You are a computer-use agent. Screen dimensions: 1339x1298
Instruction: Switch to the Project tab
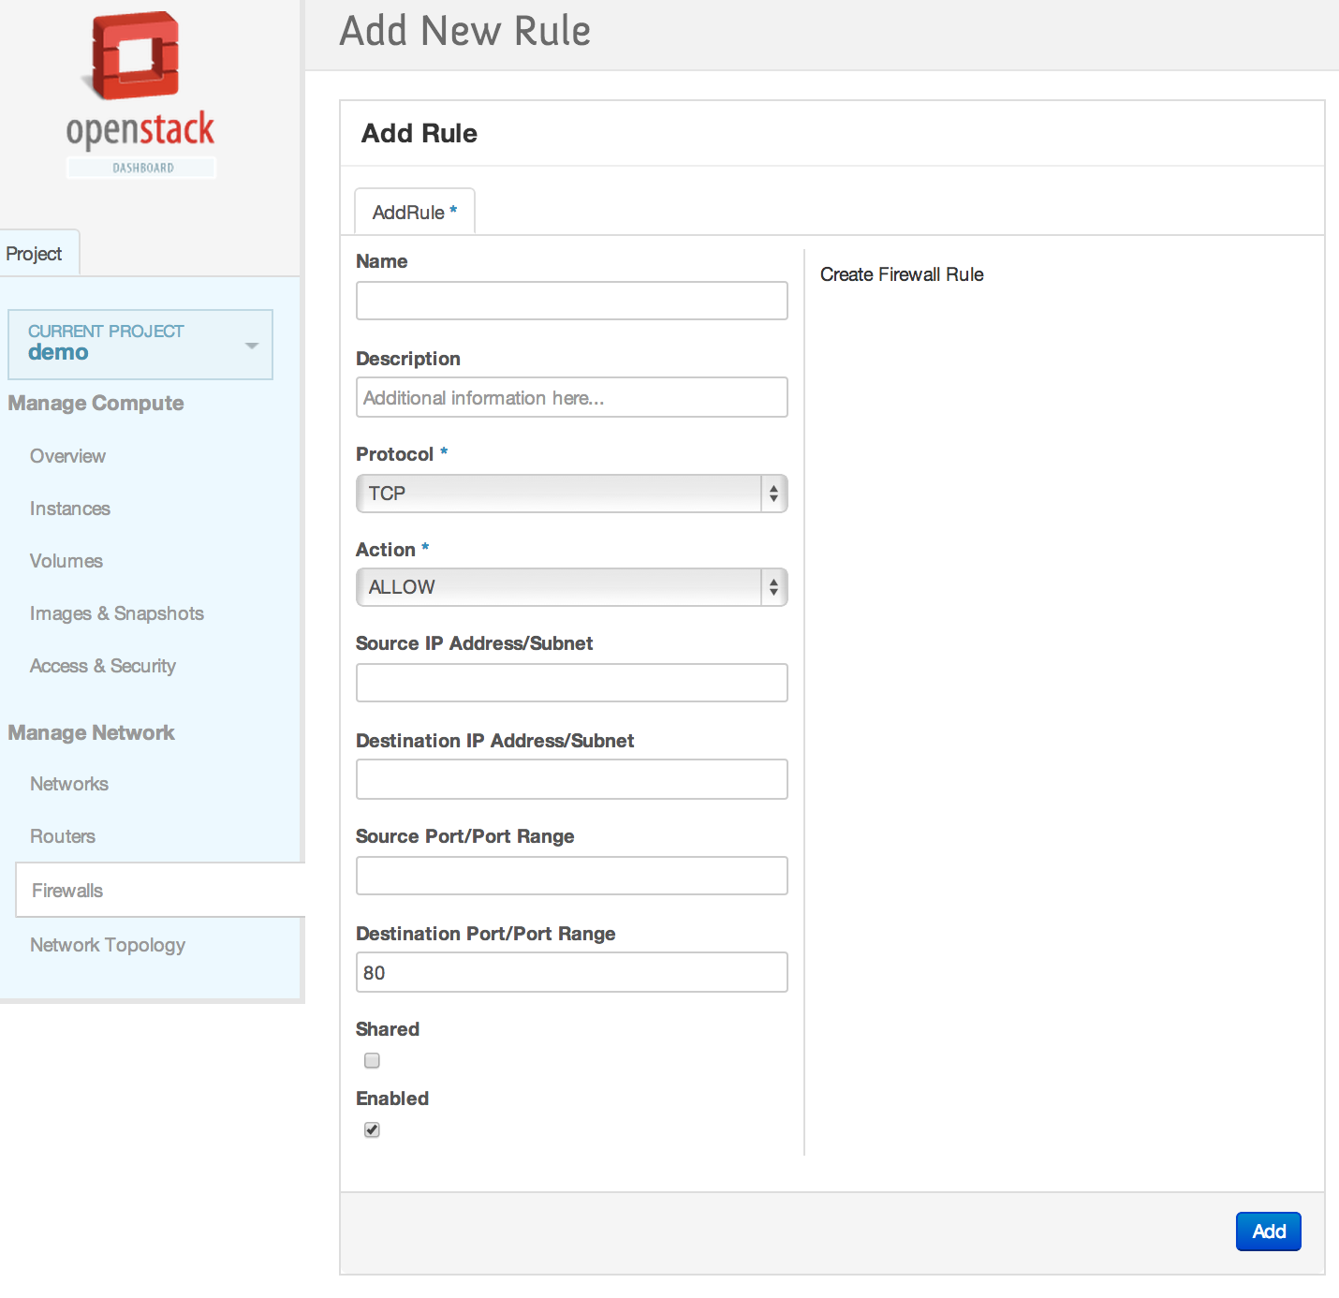pyautogui.click(x=35, y=254)
